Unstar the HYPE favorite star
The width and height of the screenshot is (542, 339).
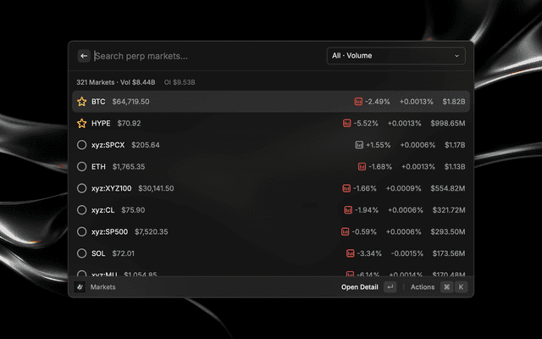(82, 123)
